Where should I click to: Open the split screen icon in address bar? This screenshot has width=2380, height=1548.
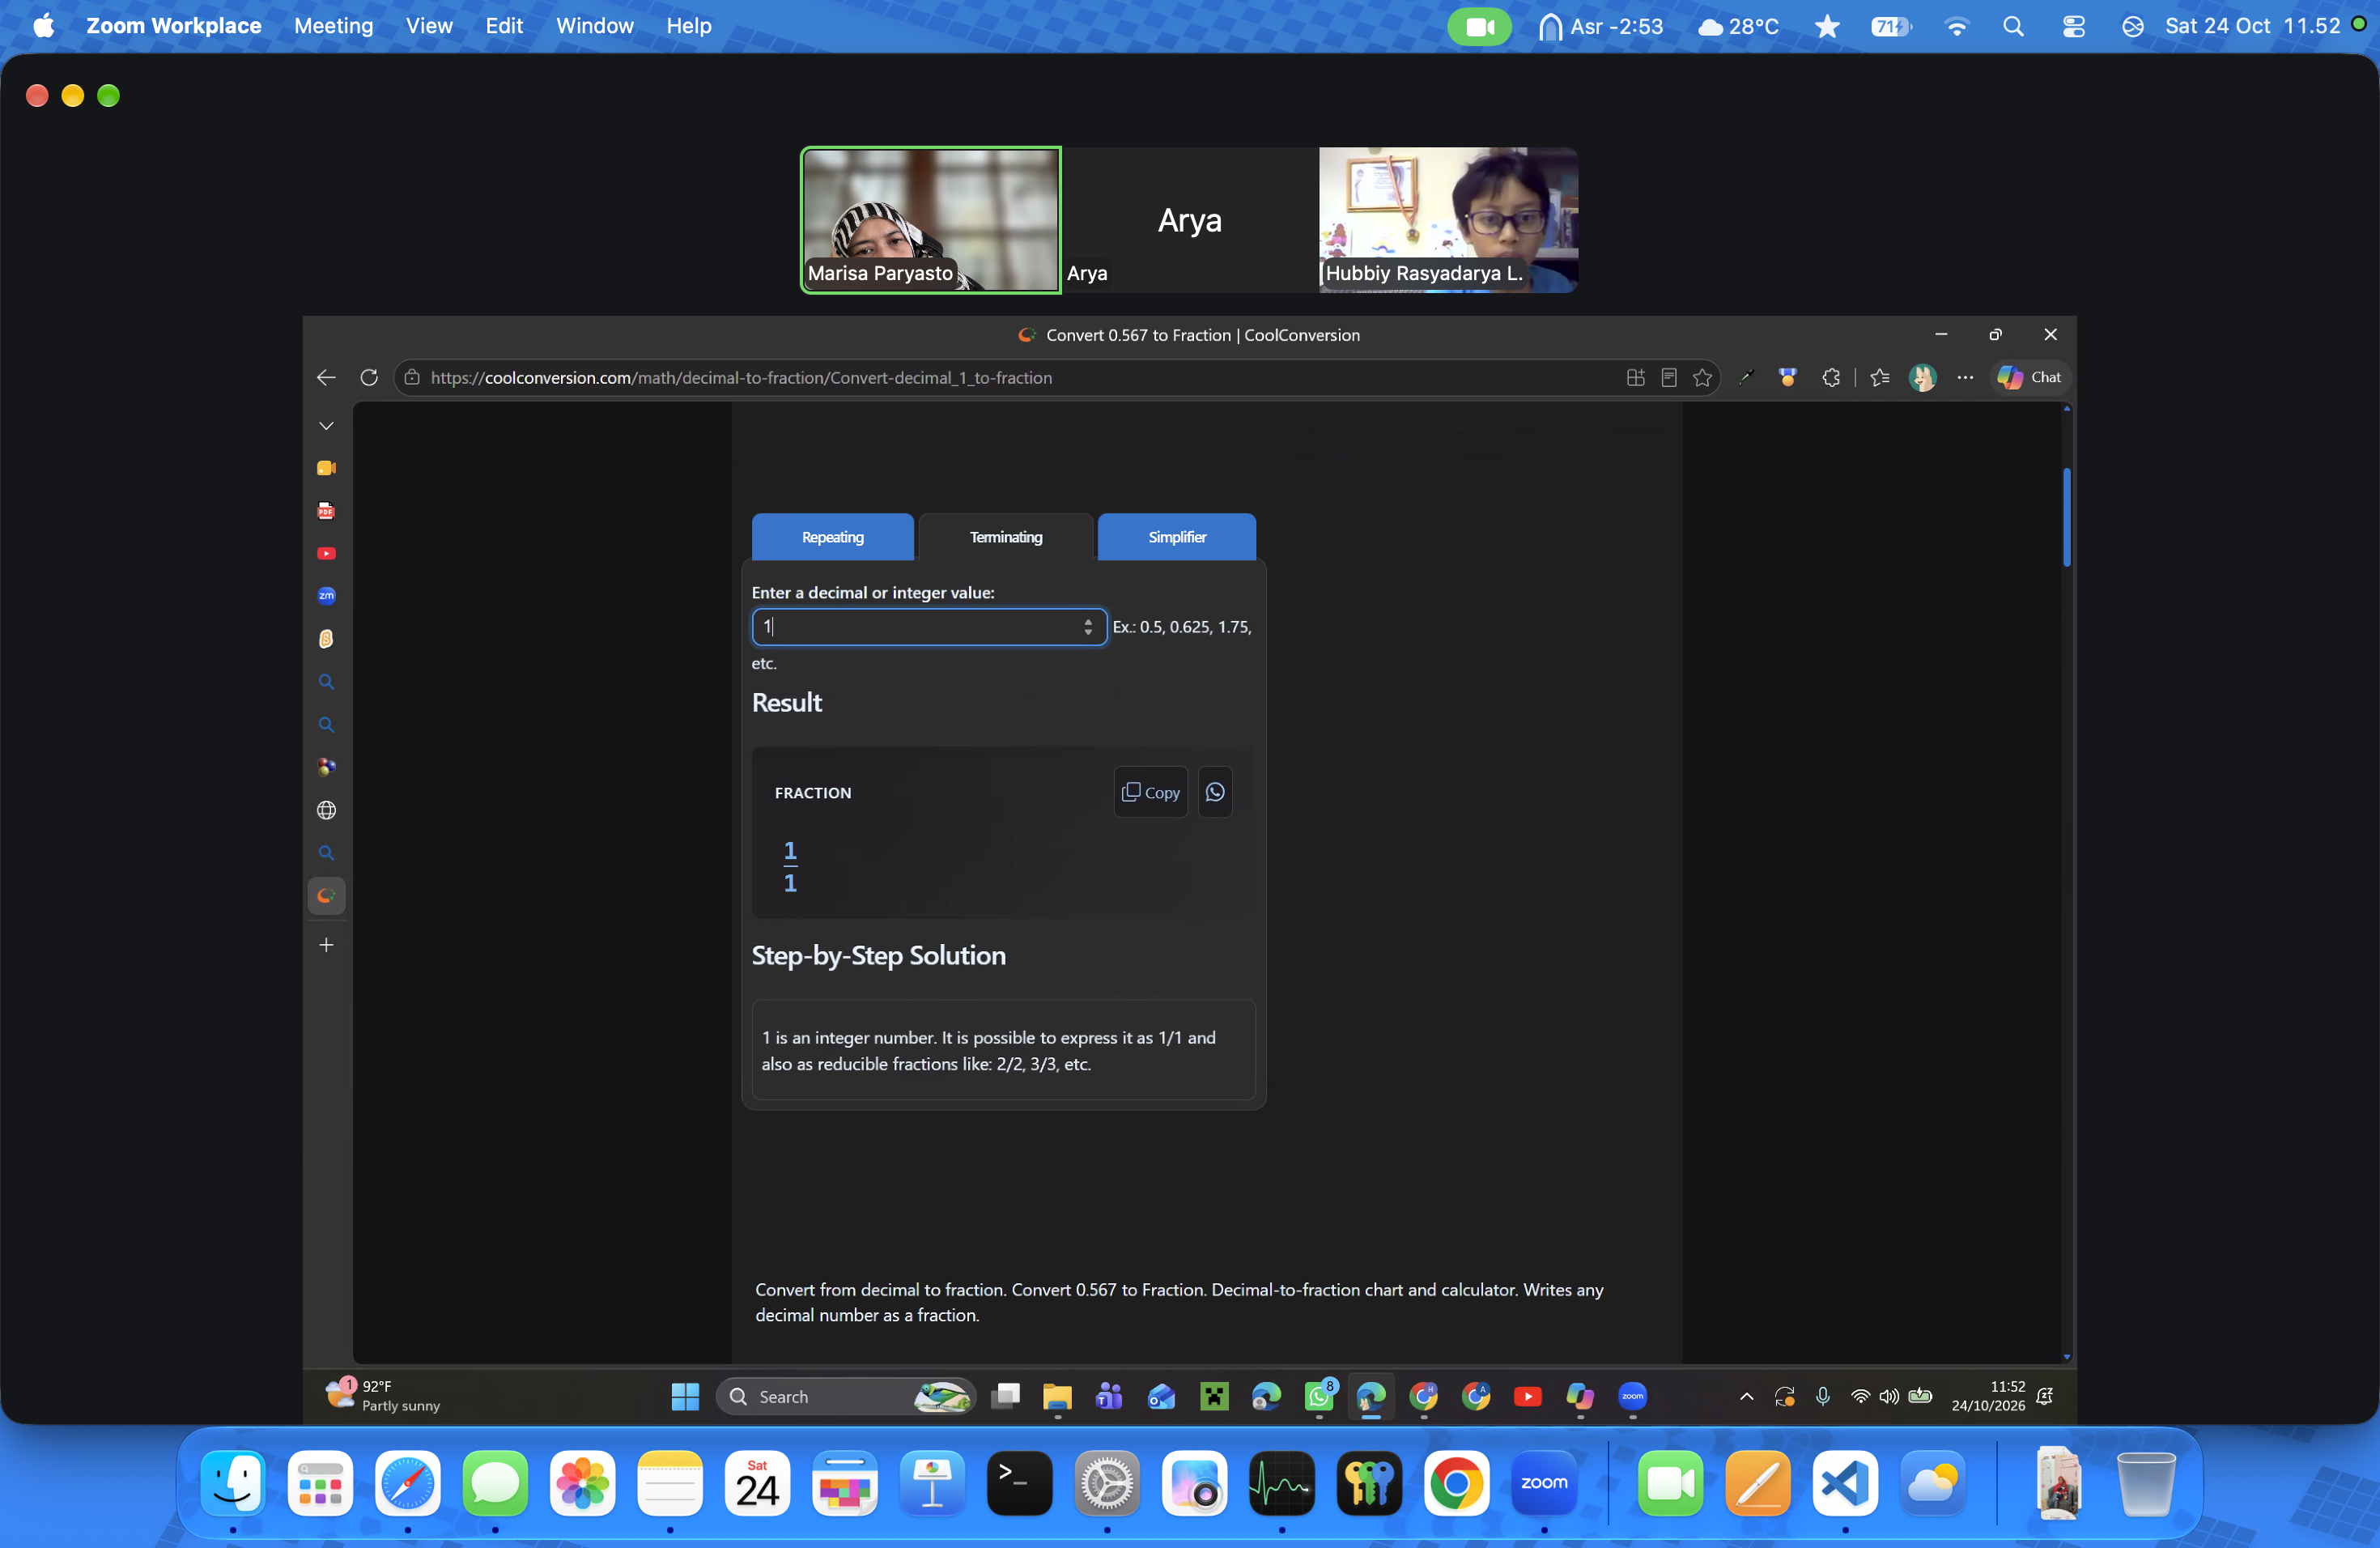point(1635,378)
